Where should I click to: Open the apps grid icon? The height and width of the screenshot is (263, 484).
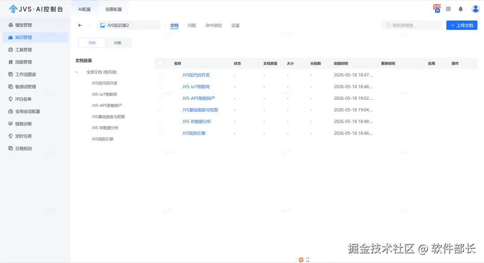pos(448,9)
